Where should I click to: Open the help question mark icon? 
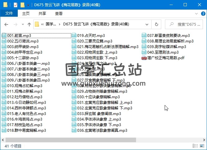click(x=203, y=14)
